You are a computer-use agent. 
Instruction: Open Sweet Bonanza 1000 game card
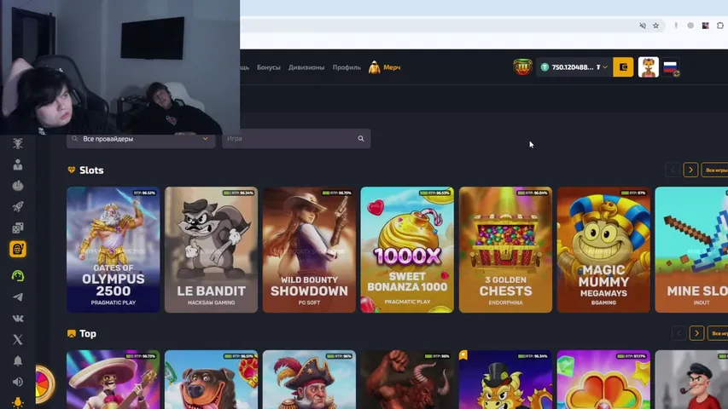point(407,250)
